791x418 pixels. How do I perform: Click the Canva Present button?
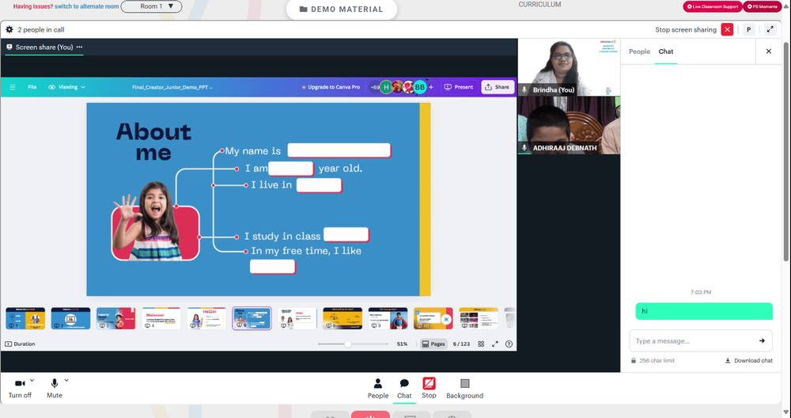[459, 87]
